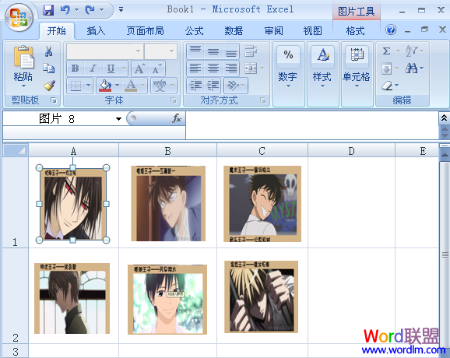Decrease font size with the small A
The width and height of the screenshot is (450, 358).
click(x=157, y=68)
